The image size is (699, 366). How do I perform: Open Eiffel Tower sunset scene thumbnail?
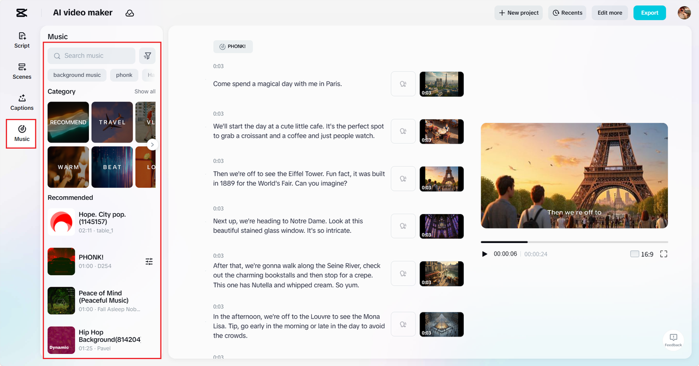[441, 179]
